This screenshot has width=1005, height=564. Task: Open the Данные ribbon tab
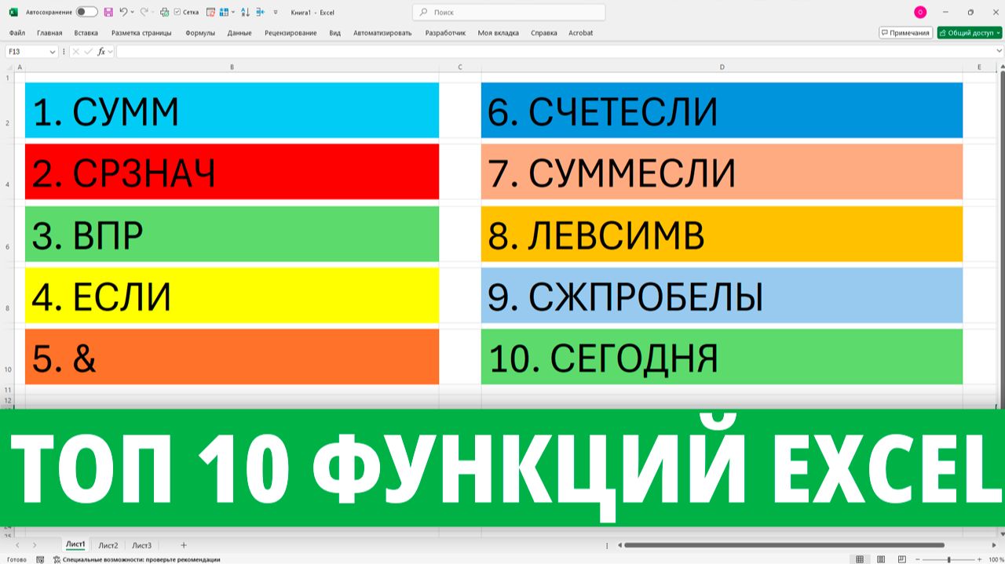pos(239,33)
